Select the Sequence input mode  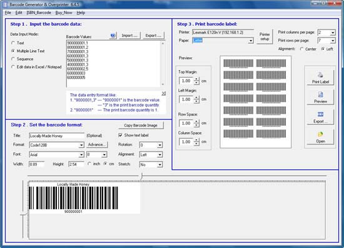pyautogui.click(x=13, y=59)
